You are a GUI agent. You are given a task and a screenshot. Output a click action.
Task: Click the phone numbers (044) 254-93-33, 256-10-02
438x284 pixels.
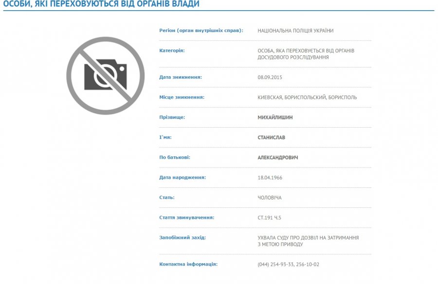pos(288,264)
